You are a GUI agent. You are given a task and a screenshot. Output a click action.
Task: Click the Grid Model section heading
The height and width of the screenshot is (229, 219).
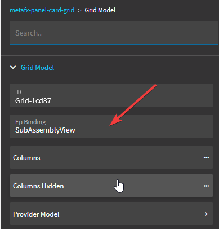pyautogui.click(x=37, y=68)
